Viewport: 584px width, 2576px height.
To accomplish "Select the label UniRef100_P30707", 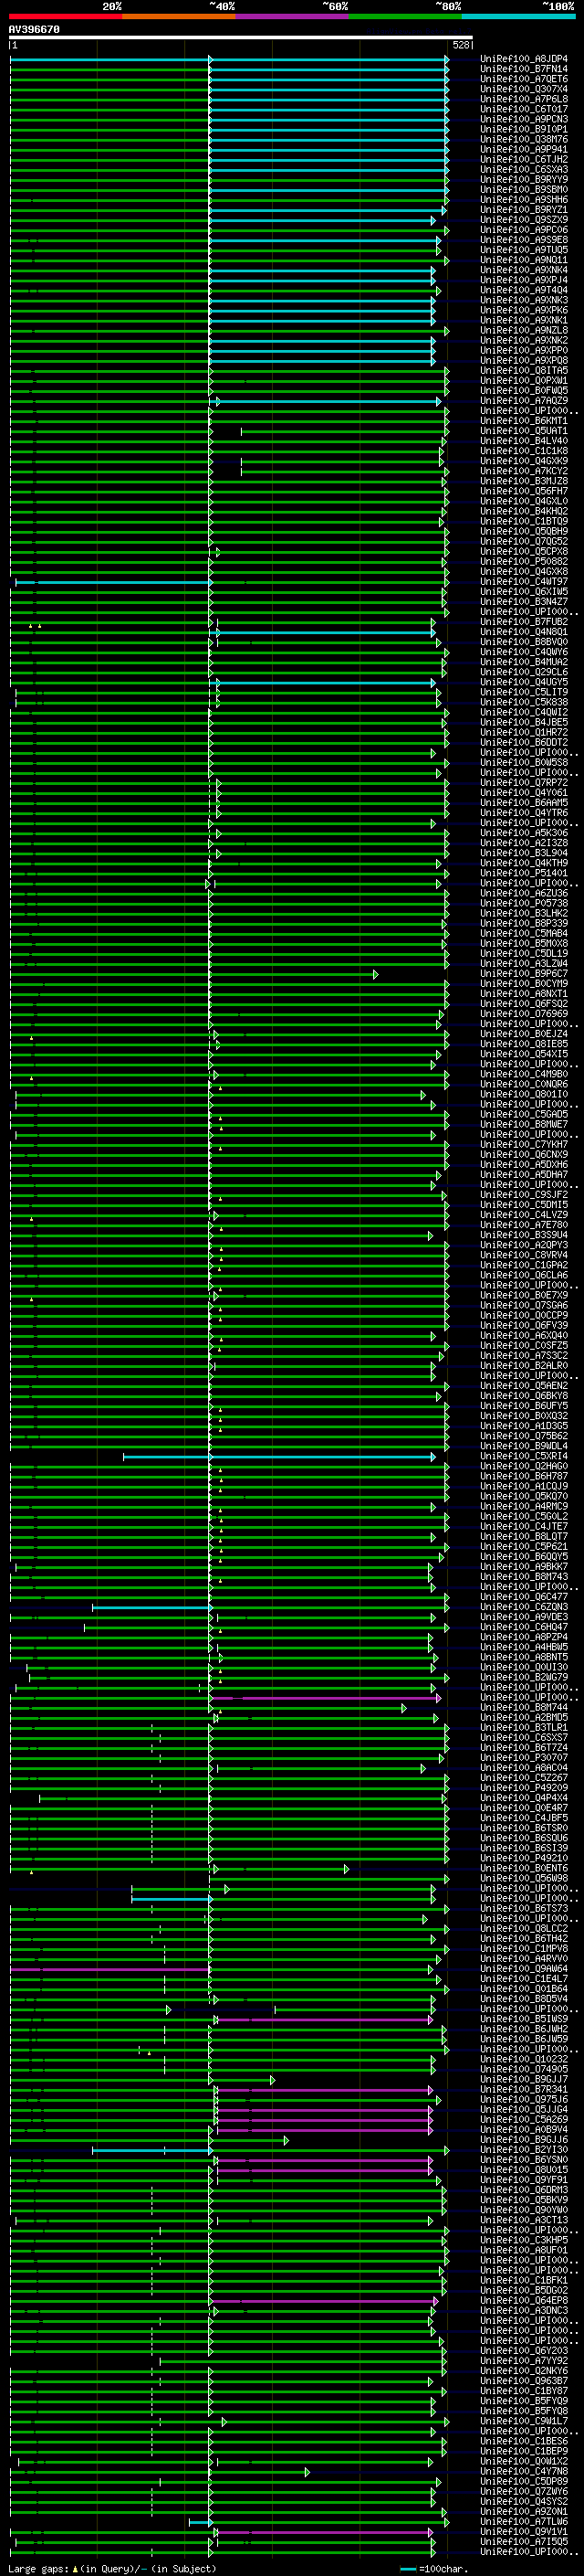I will click(524, 1759).
